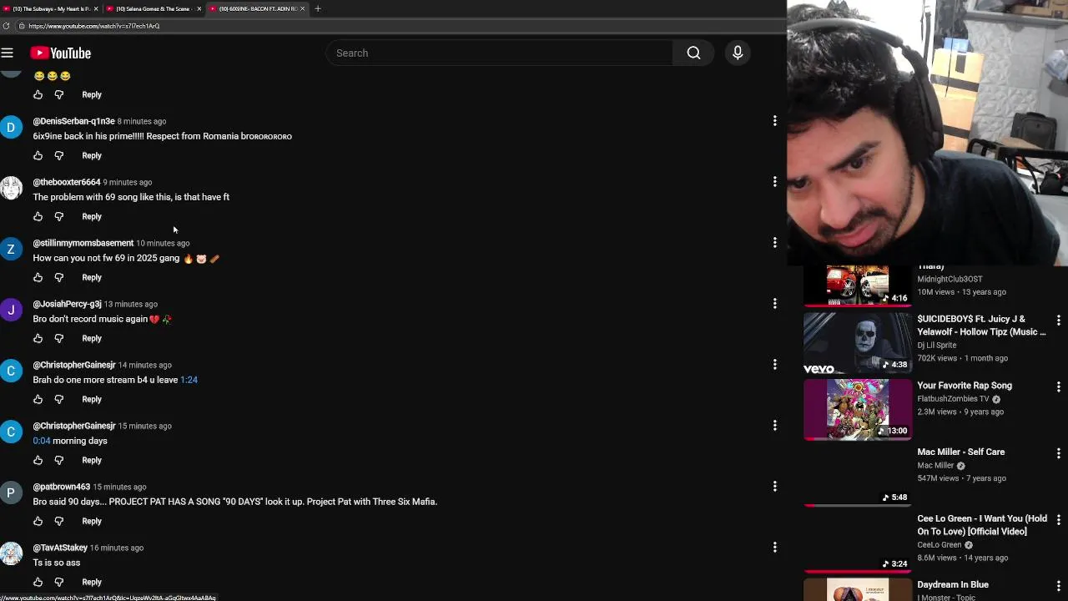Click the J avatar of JosiahPercy
This screenshot has height=601, width=1068.
[11, 310]
